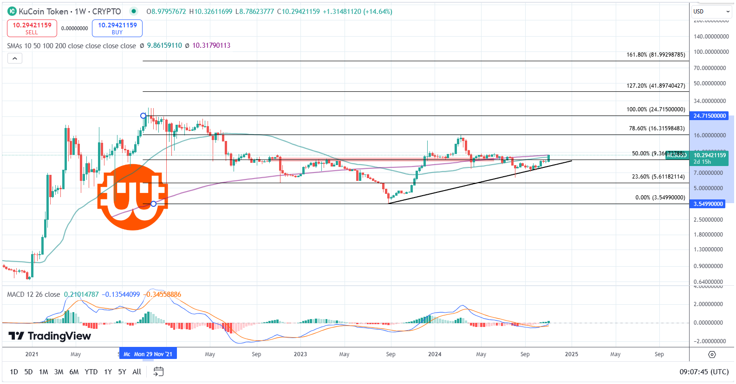Viewport: 736px width, 384px height.
Task: Click the TradingView logo
Action: [50, 336]
